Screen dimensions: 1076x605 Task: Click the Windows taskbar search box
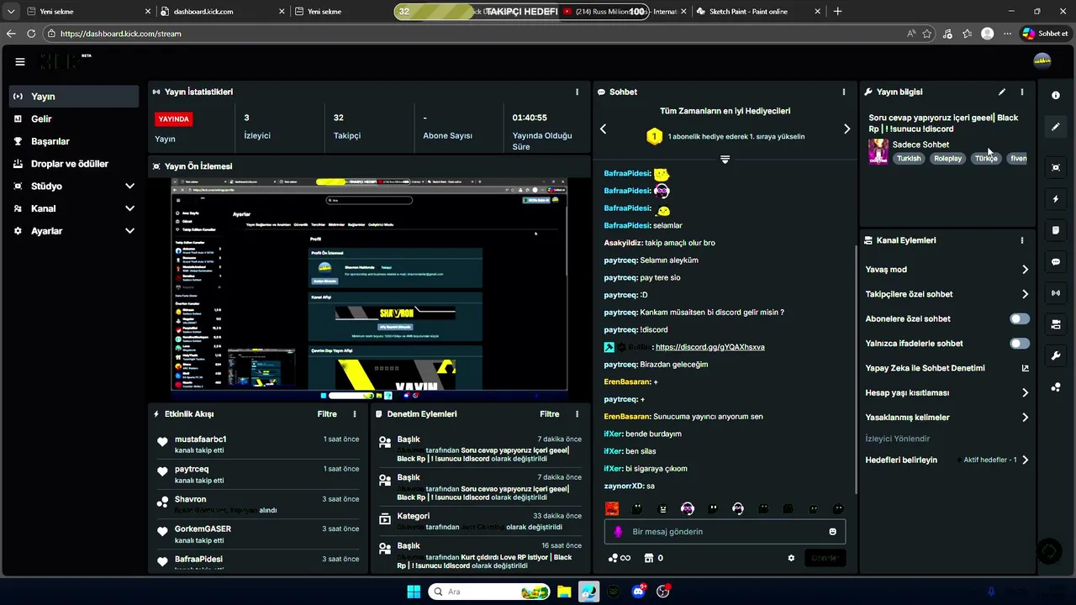coord(489,592)
